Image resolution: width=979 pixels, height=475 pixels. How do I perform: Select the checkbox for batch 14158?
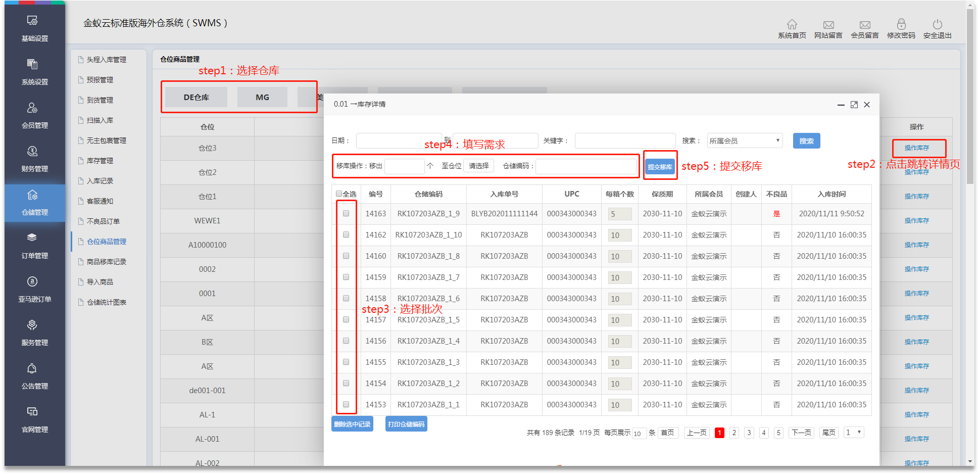click(x=346, y=299)
